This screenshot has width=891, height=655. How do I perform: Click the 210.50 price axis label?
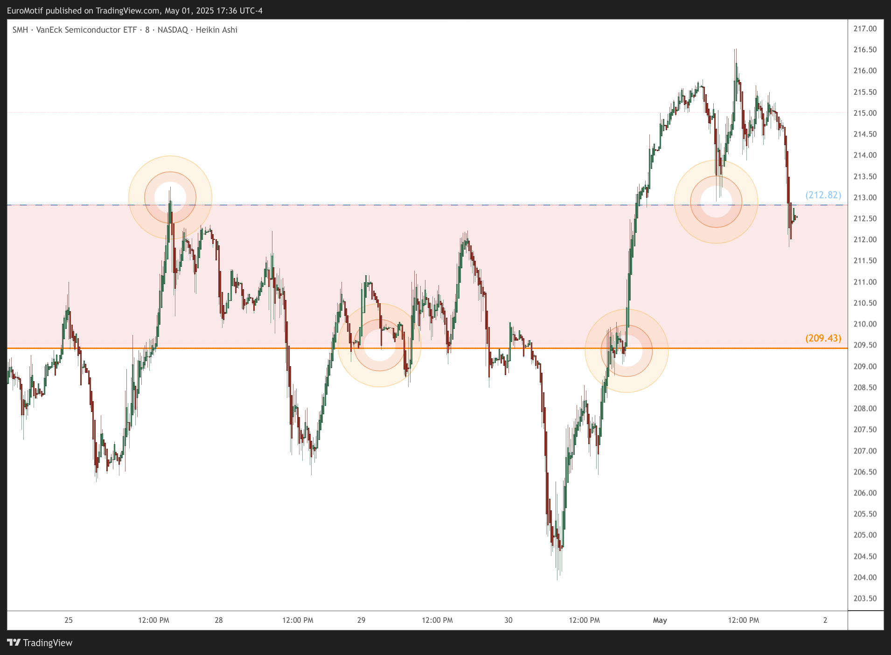865,303
